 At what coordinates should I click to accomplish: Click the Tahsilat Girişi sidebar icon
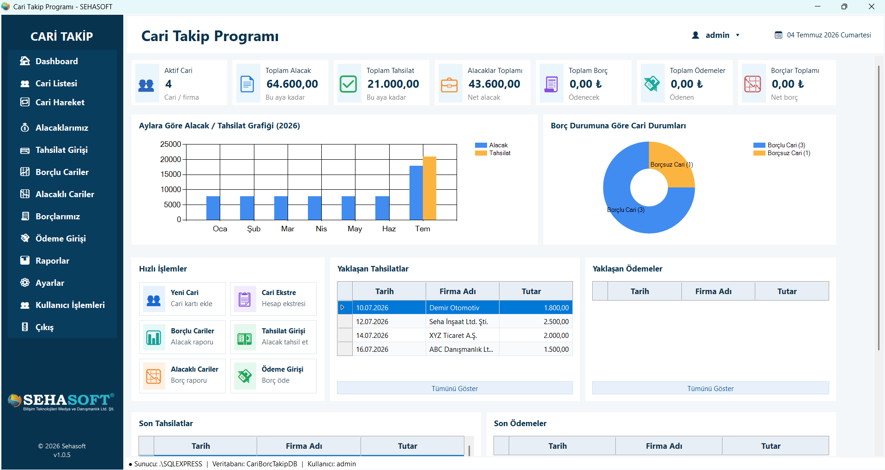point(25,150)
